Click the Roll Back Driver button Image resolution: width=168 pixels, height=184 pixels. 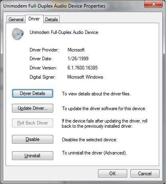pos(32,123)
